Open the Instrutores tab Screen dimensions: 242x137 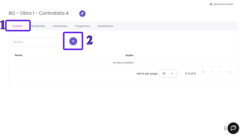click(60, 26)
